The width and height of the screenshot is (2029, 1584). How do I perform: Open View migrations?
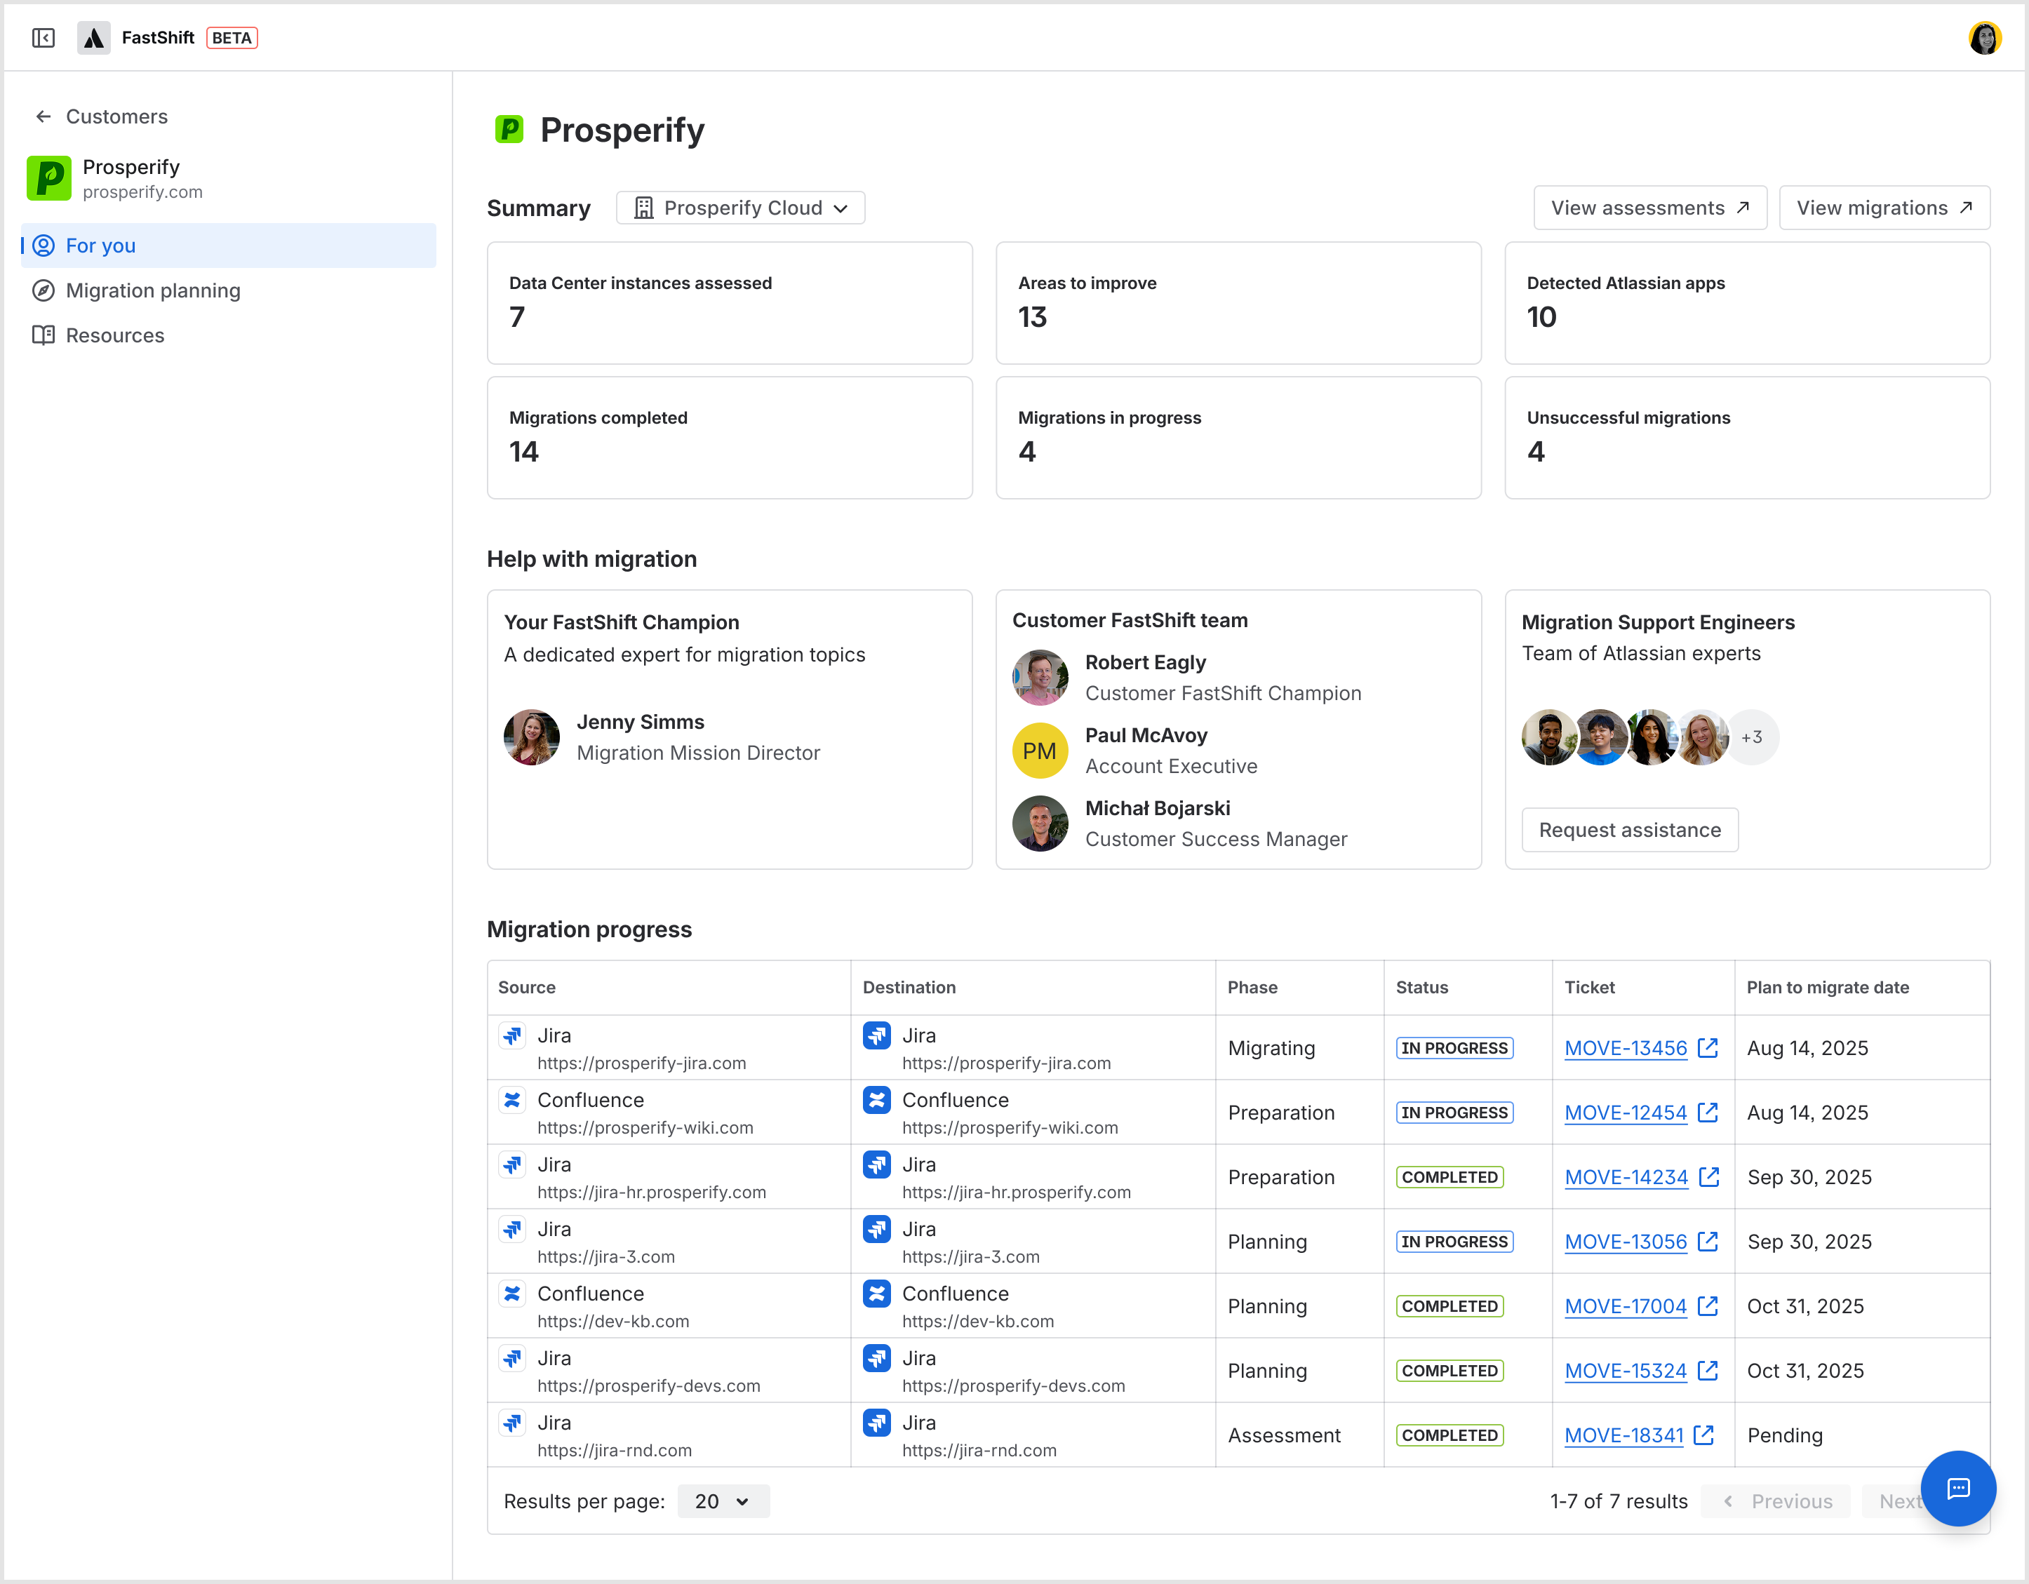(1885, 207)
